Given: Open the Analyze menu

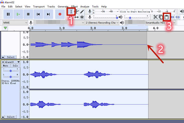Looking at the screenshot, I should [85, 7].
